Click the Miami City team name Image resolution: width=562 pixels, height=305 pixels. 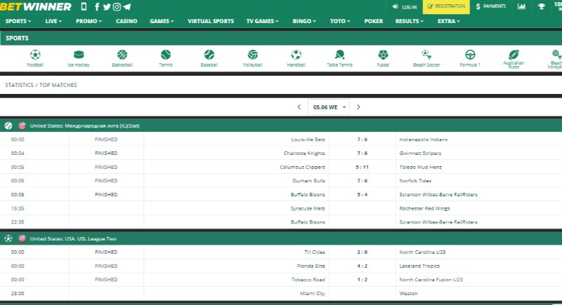click(312, 293)
